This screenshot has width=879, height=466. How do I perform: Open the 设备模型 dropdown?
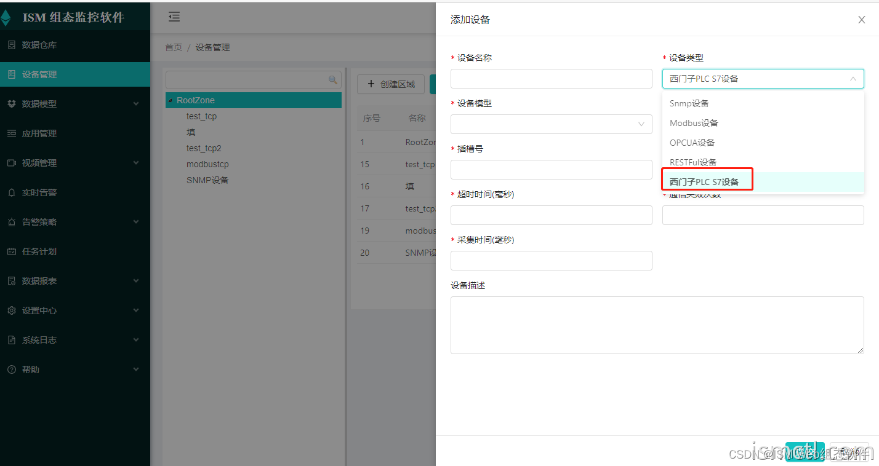pyautogui.click(x=552, y=124)
